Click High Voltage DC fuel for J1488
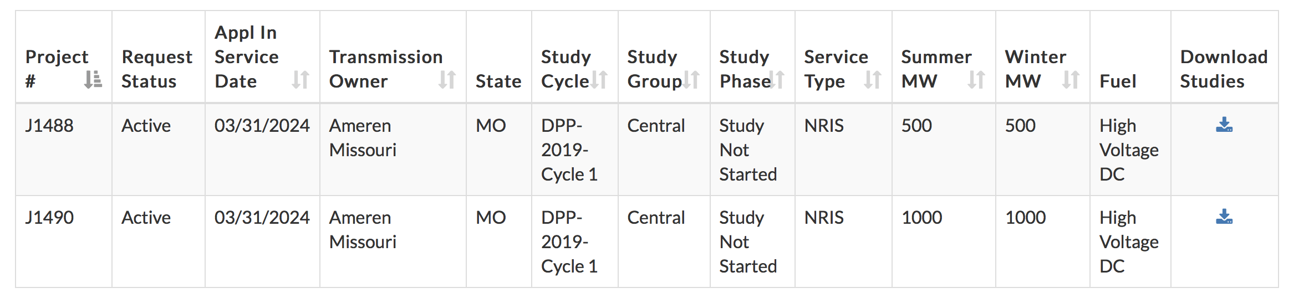Viewport: 1314px width, 298px height. (x=1129, y=150)
